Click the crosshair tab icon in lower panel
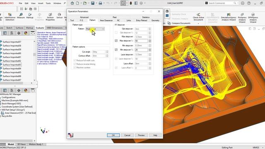 [19, 90]
